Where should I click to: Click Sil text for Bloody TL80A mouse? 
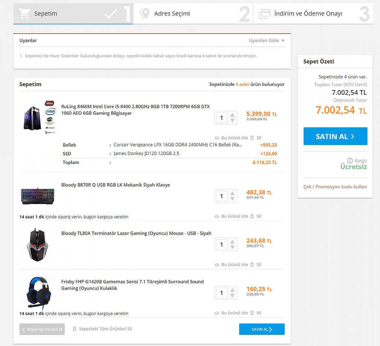pyautogui.click(x=259, y=265)
